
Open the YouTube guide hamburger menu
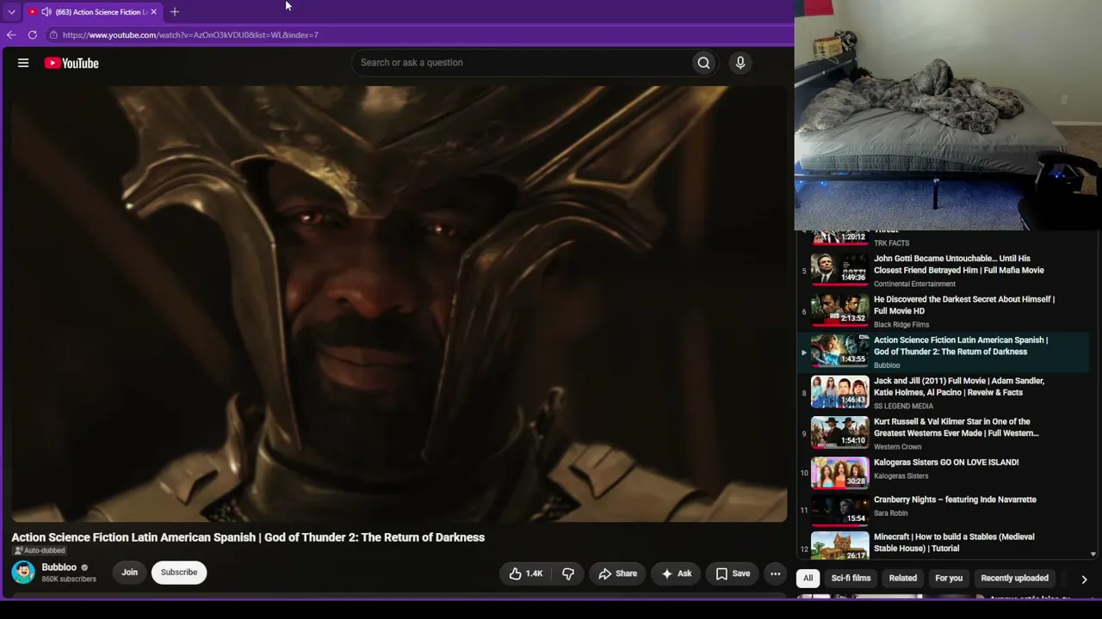(23, 63)
